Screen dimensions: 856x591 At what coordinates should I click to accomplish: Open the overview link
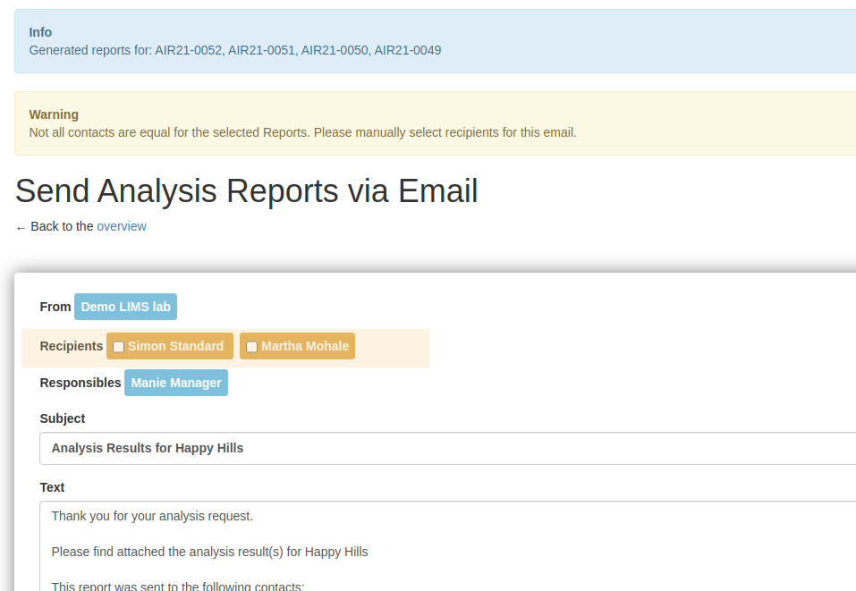tap(122, 226)
